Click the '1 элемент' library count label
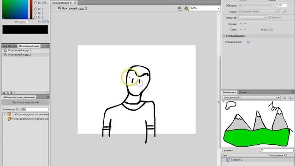The height and width of the screenshot is (166, 295). click(227, 150)
